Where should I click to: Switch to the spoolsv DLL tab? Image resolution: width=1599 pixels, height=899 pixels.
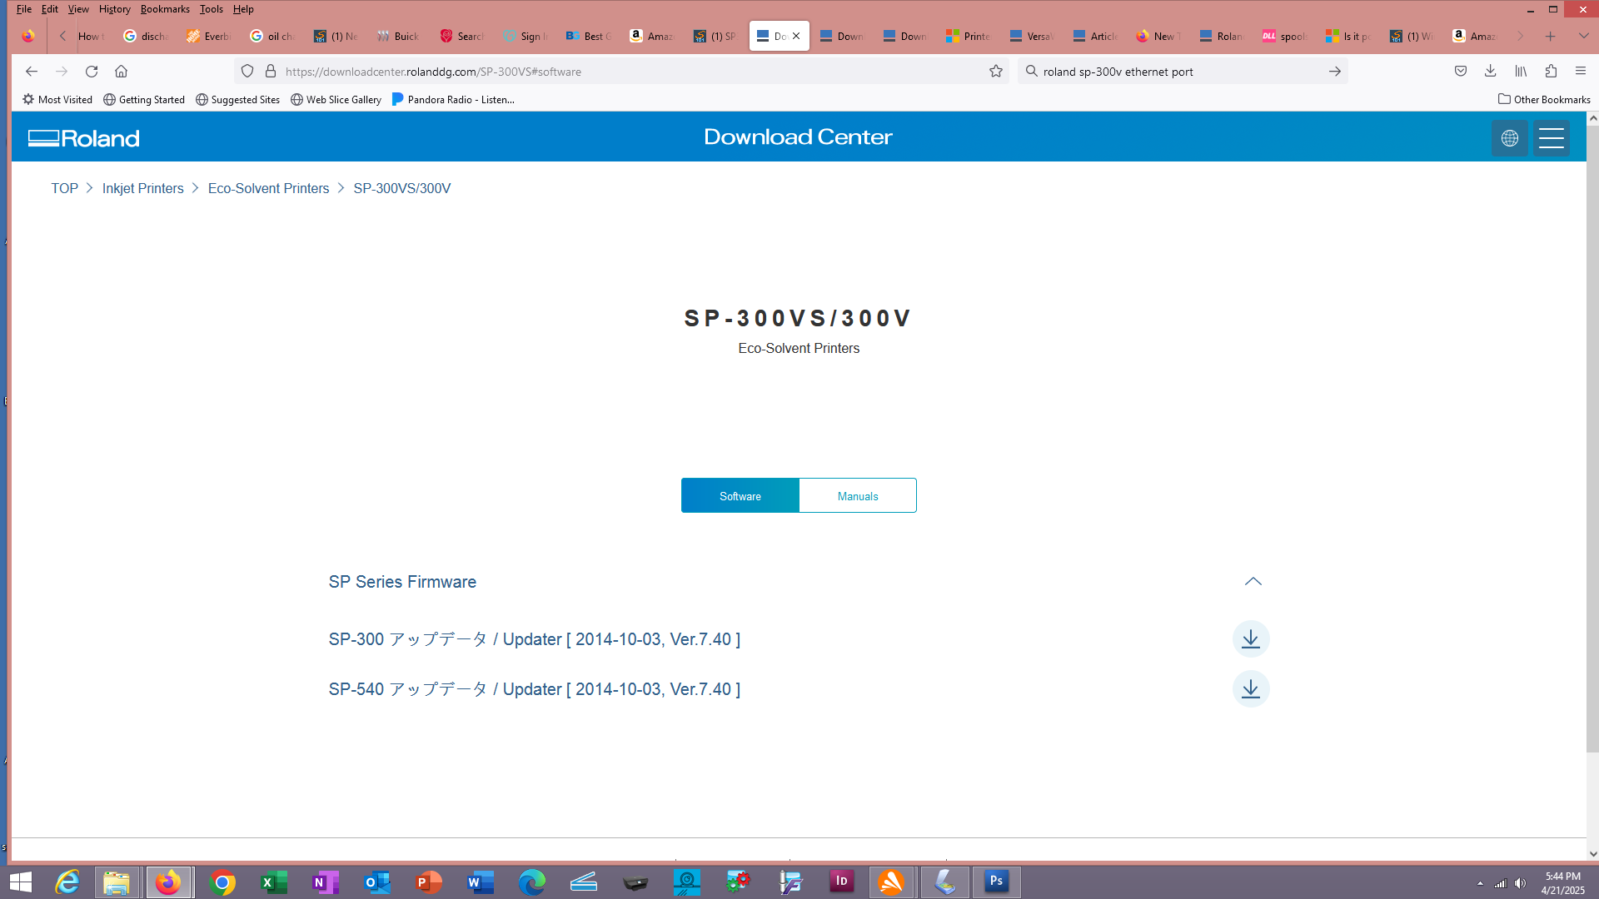[x=1285, y=37]
